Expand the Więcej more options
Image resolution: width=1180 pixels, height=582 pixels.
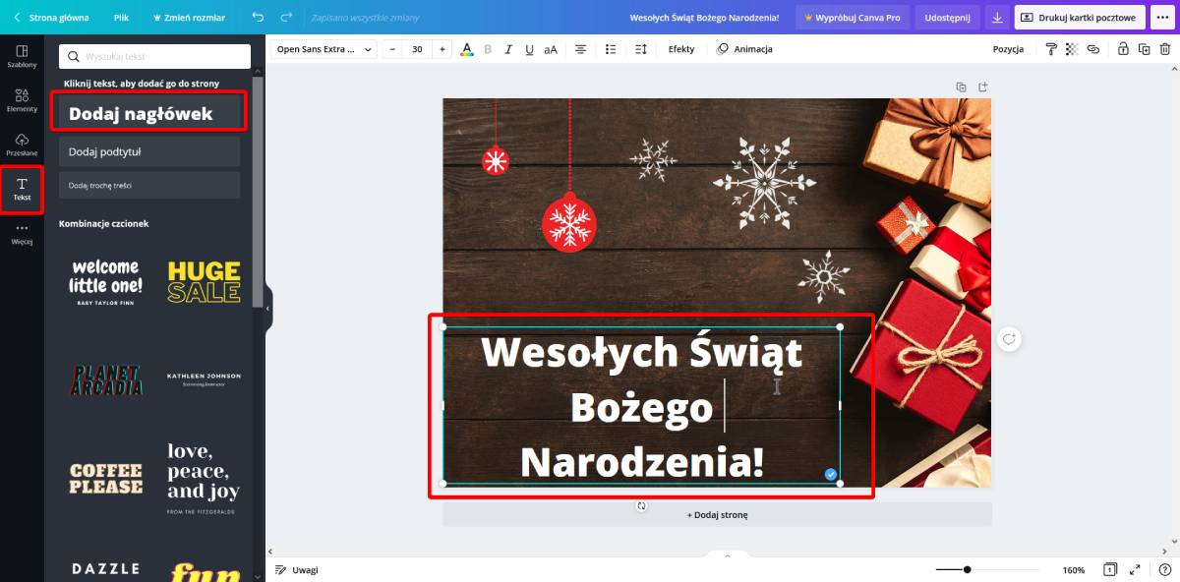(x=22, y=233)
